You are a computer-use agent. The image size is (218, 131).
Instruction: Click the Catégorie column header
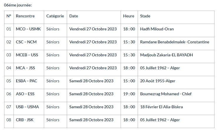tap(55, 16)
